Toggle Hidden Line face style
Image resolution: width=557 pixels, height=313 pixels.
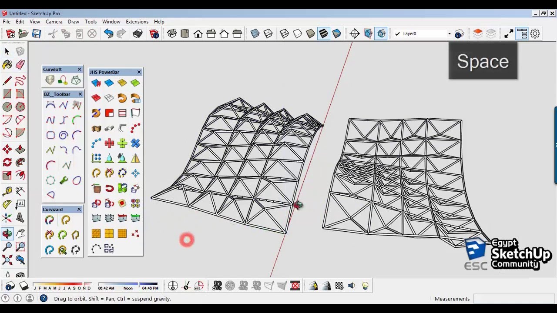(297, 33)
